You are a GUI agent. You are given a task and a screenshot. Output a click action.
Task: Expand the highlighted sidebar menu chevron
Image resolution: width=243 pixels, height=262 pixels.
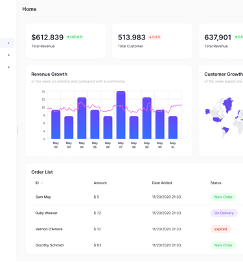point(8,43)
